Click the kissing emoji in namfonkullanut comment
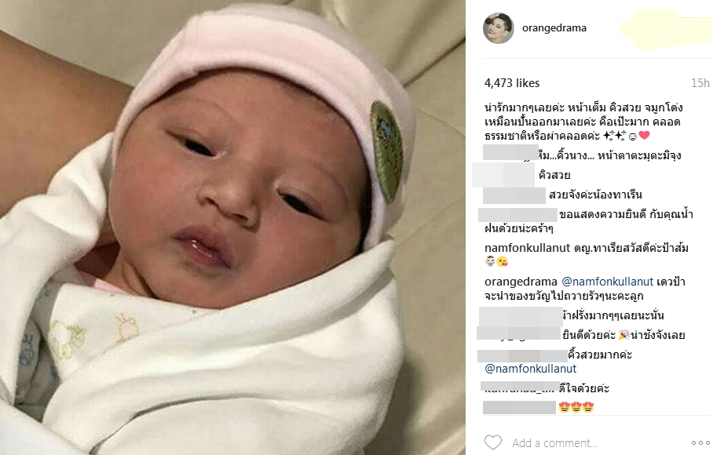The width and height of the screenshot is (713, 455). tap(502, 261)
